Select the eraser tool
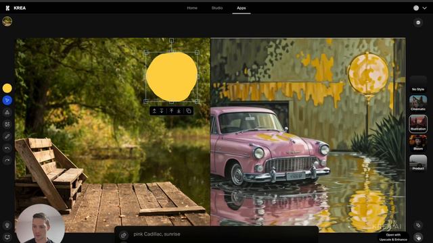The width and height of the screenshot is (433, 243). coord(7,136)
